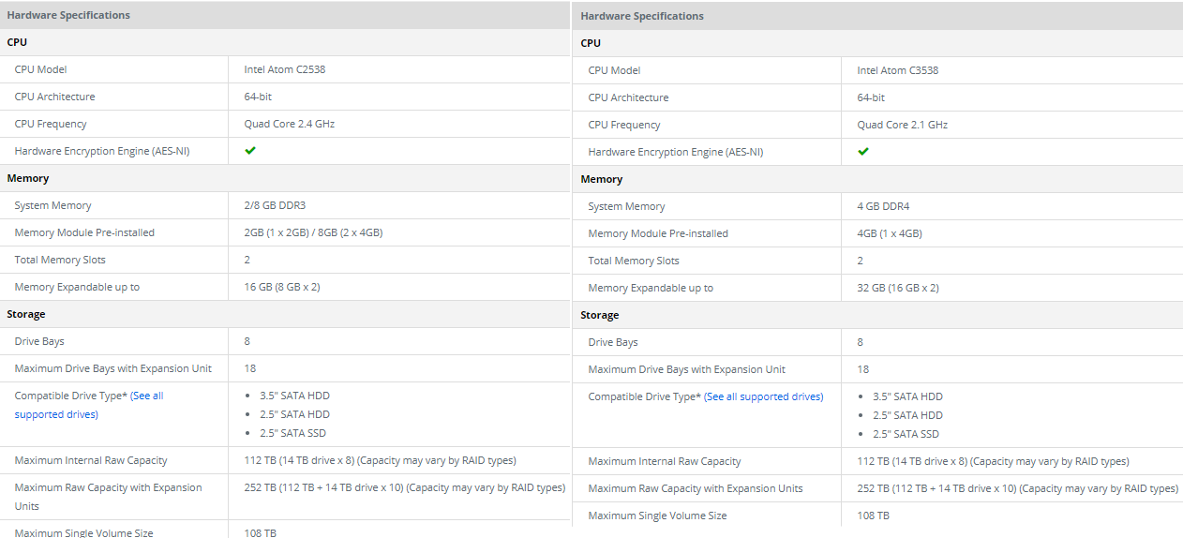Screen dimensions: 1183x538
Task: Select '3.5" SATA HDD' bullet in left table
Action: click(x=295, y=396)
